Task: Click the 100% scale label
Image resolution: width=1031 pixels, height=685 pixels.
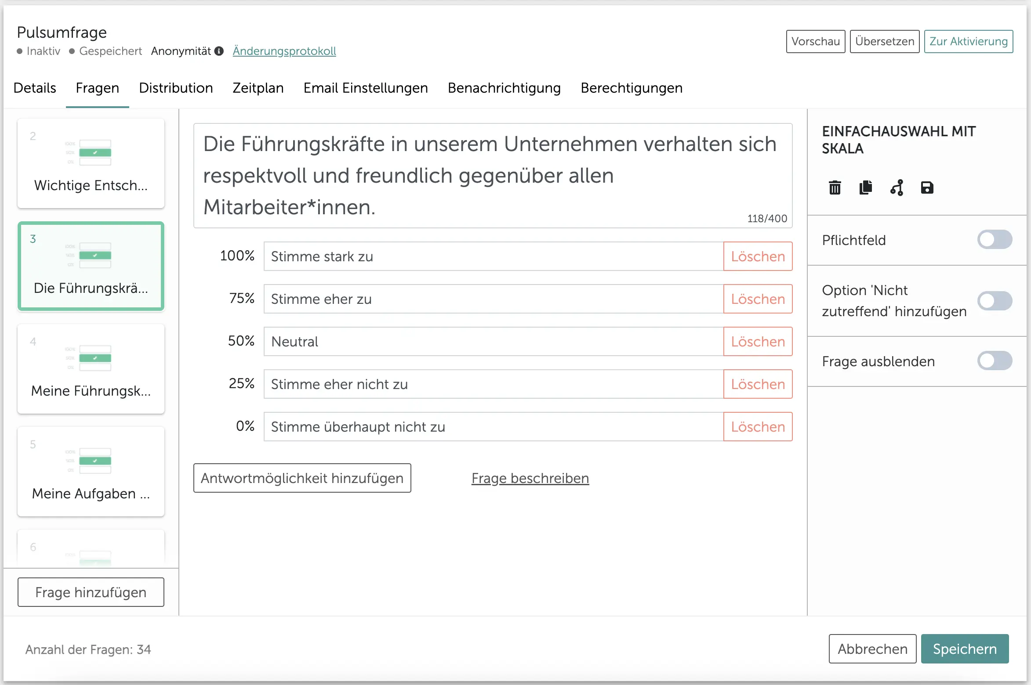Action: coord(237,256)
